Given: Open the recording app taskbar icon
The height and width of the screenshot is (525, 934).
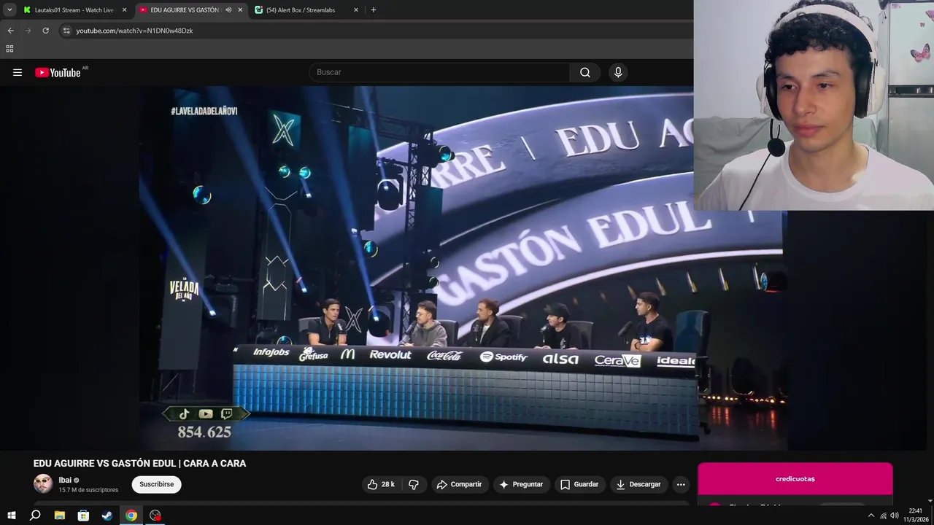Looking at the screenshot, I should click(x=155, y=516).
